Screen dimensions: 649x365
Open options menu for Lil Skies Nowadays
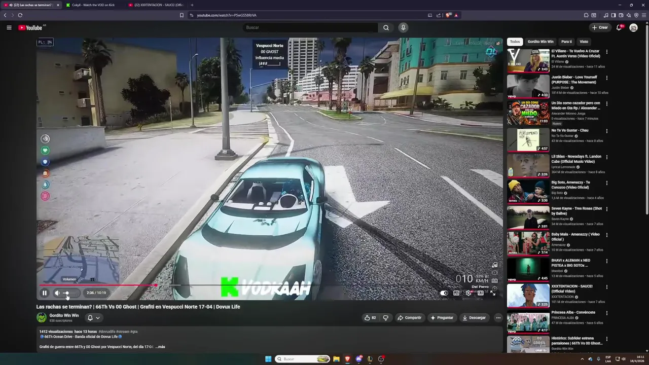(606, 157)
